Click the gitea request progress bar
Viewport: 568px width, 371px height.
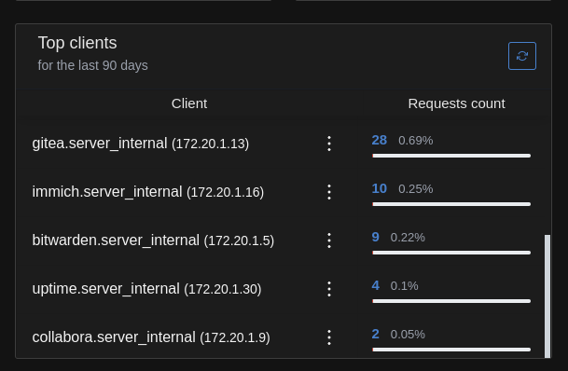click(451, 156)
